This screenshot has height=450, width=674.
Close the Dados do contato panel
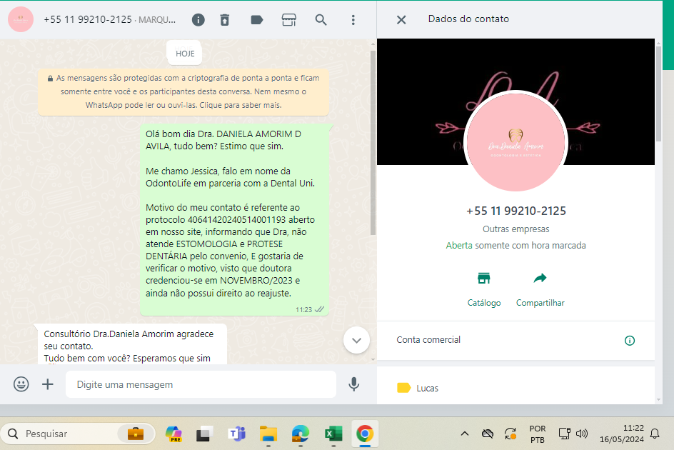coord(401,19)
